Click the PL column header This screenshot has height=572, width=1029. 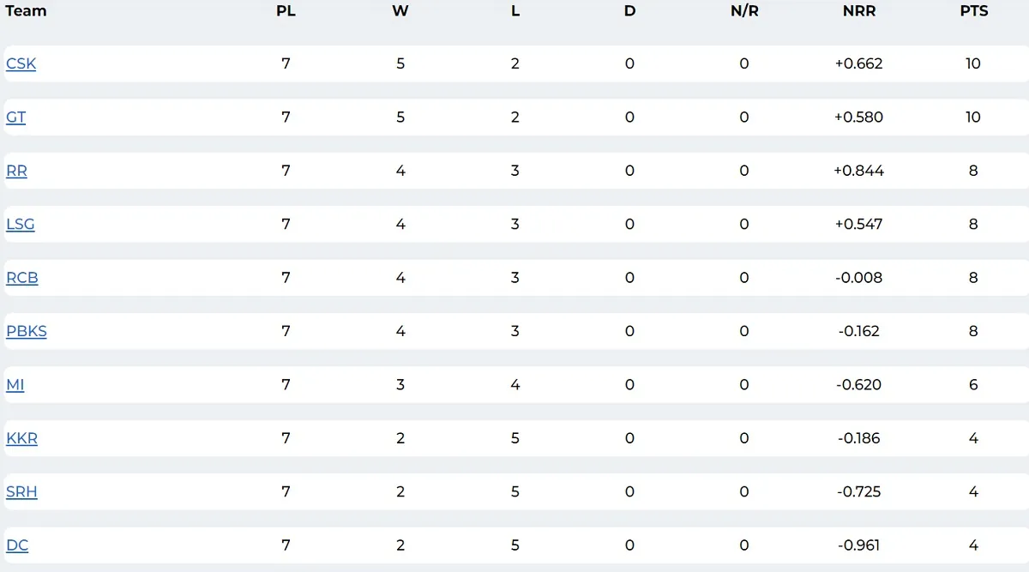click(x=286, y=11)
